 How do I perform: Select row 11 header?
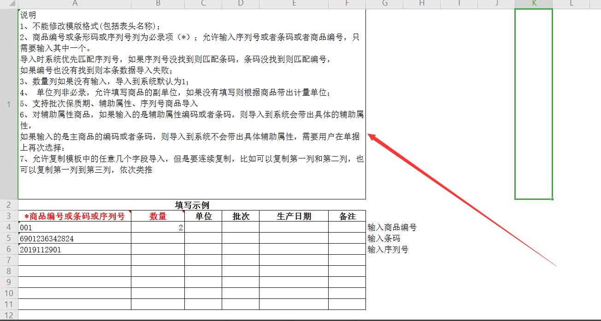[9, 304]
